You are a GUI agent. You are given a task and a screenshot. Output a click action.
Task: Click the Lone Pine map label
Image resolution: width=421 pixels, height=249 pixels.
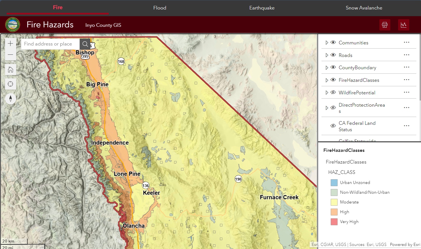tap(127, 174)
